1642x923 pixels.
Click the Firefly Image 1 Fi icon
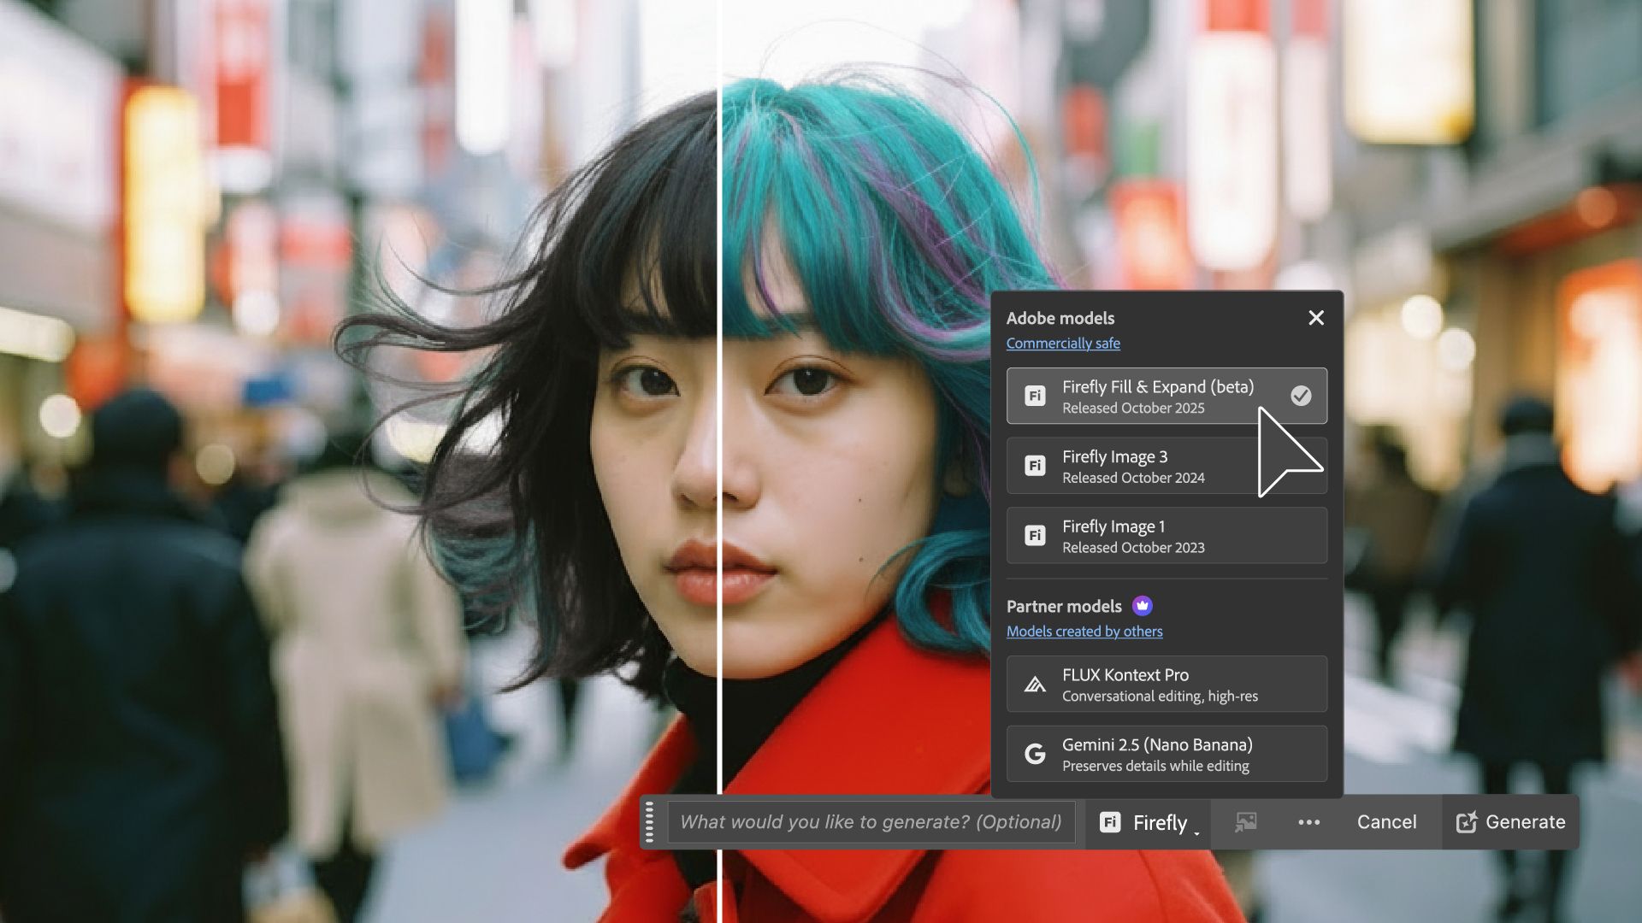tap(1036, 535)
